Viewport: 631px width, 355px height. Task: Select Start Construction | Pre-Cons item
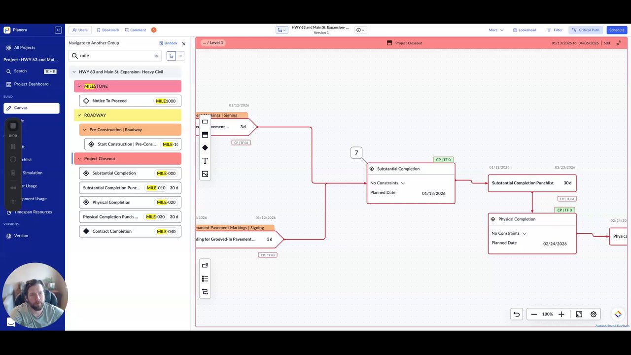click(133, 144)
